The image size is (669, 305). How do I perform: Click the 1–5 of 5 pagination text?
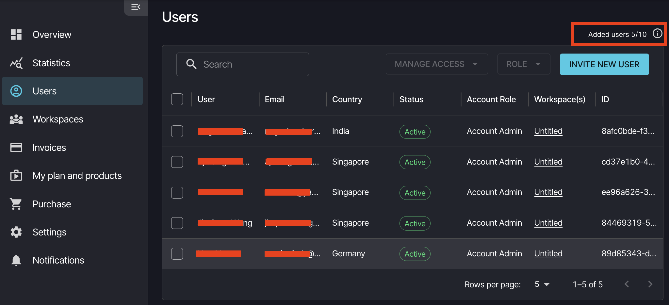588,284
